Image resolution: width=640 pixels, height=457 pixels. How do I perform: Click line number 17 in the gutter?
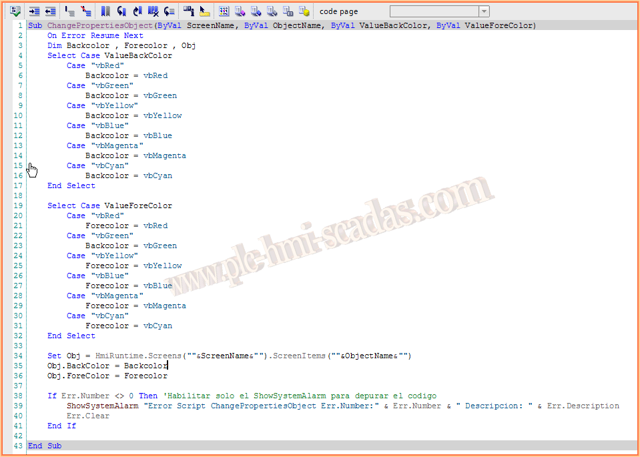tap(18, 185)
